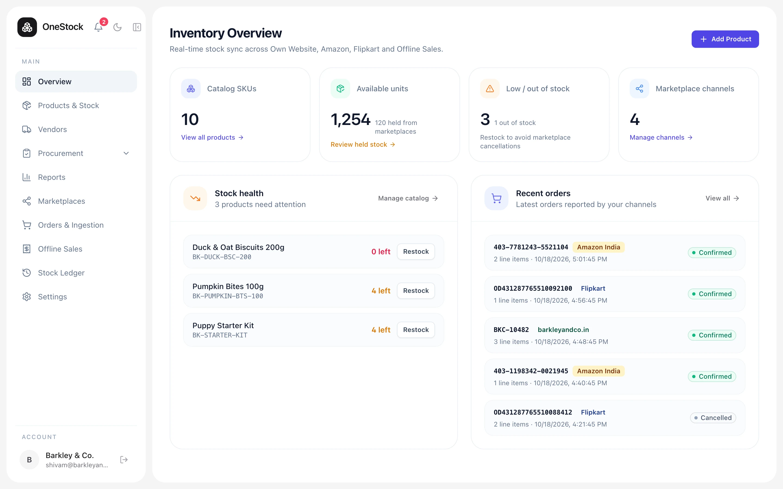
Task: Click the barkleyandco.in channel label
Action: (563, 330)
